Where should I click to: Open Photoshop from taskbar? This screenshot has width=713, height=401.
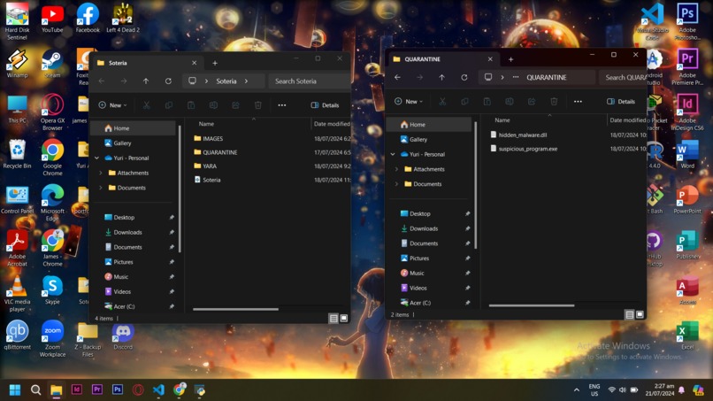[x=118, y=389]
